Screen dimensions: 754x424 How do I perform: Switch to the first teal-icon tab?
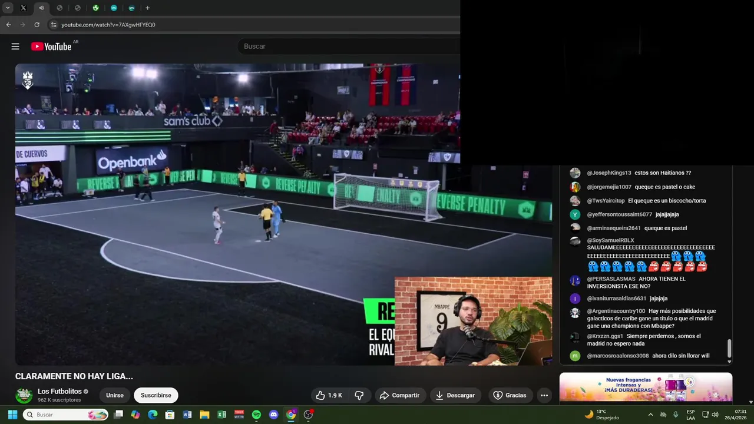[114, 8]
